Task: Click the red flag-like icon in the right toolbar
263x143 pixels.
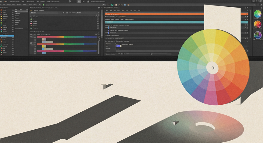Action: (108, 5)
